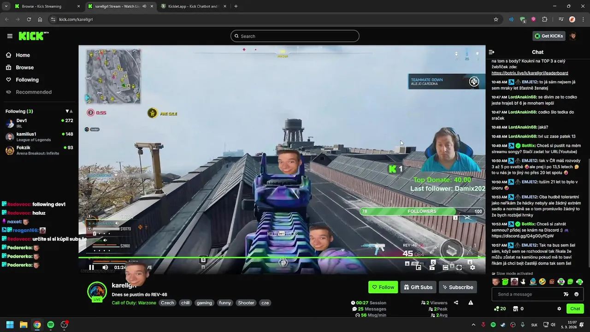Open karellgrl channel avatar

(x=97, y=290)
